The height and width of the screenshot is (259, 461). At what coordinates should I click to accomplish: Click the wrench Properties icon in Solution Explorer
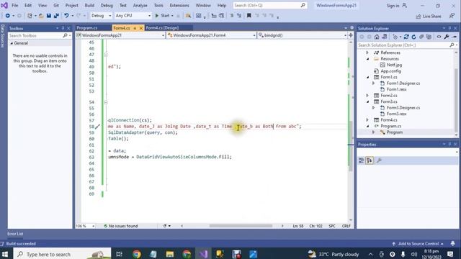[x=447, y=37]
